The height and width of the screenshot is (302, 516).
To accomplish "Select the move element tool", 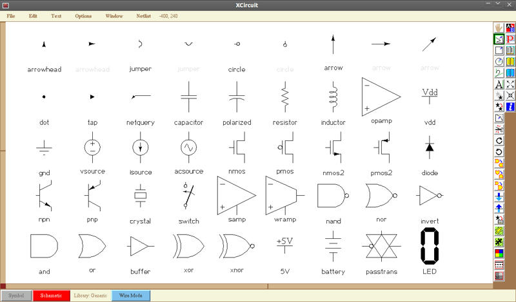I will tap(499, 96).
